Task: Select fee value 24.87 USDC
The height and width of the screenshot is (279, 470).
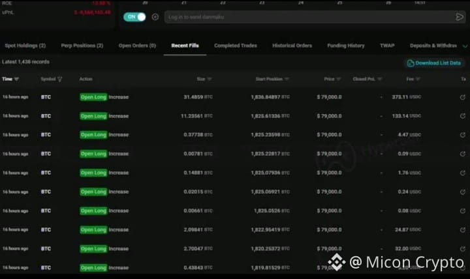Action: pyautogui.click(x=408, y=229)
